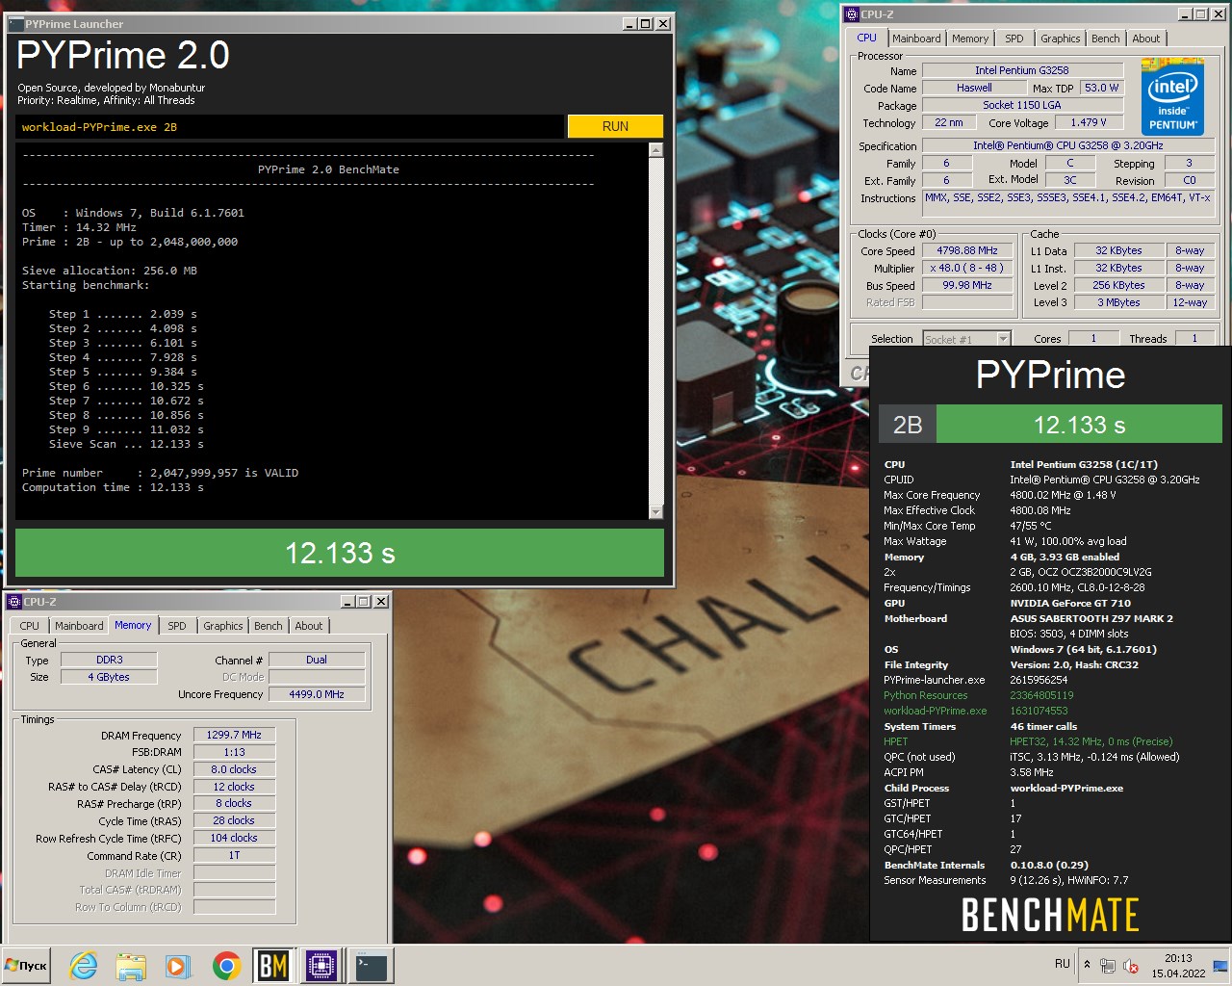Click the Show Desktop icon beside the clock
The image size is (1232, 986).
1220,965
